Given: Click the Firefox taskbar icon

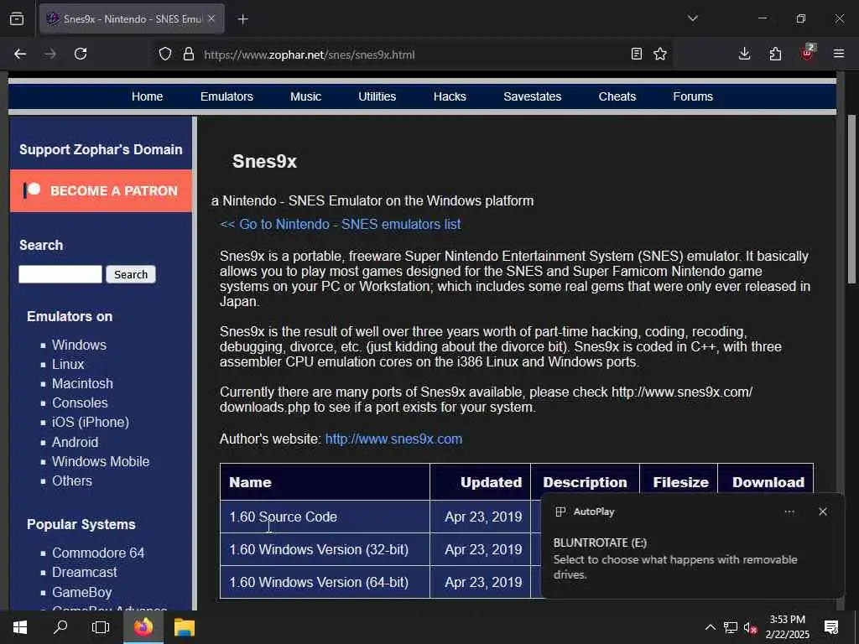Looking at the screenshot, I should pyautogui.click(x=143, y=627).
